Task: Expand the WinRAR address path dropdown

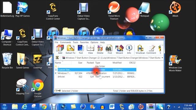Action: 162,58
